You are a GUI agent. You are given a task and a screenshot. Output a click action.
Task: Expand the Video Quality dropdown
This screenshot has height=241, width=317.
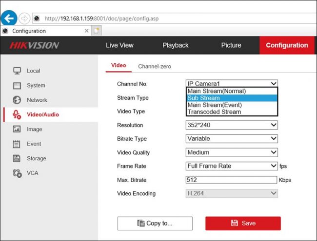click(x=232, y=152)
